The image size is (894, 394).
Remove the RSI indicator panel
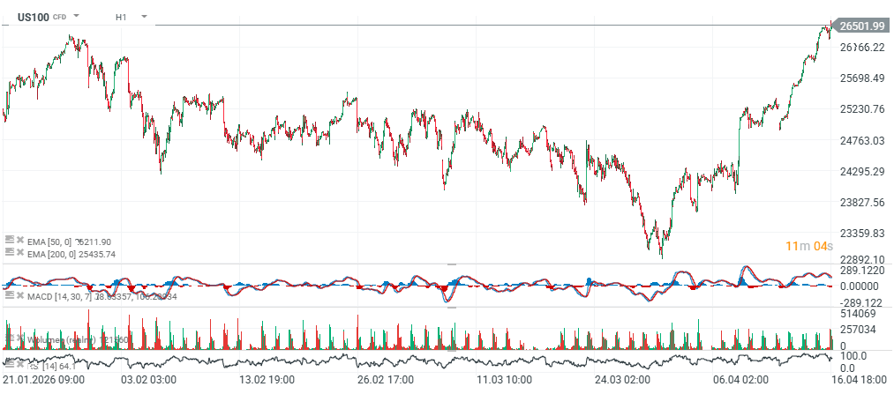click(x=19, y=364)
